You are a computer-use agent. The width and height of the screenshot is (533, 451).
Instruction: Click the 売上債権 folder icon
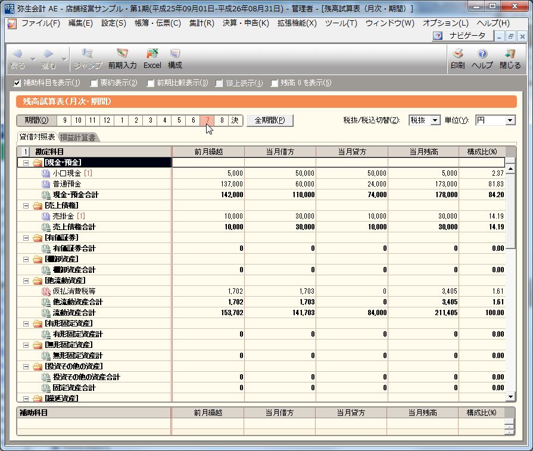[x=38, y=206]
